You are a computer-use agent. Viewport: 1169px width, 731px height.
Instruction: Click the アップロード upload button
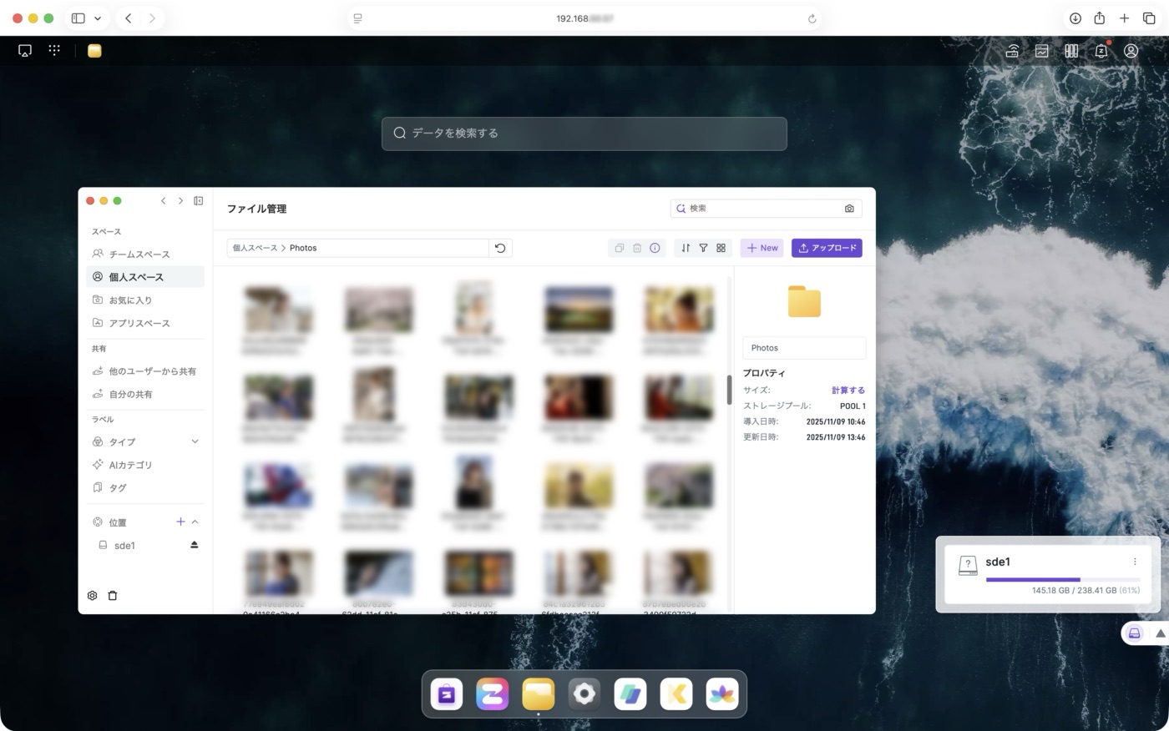click(x=827, y=248)
